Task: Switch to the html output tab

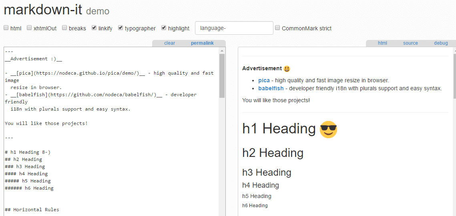Action: pyautogui.click(x=382, y=43)
